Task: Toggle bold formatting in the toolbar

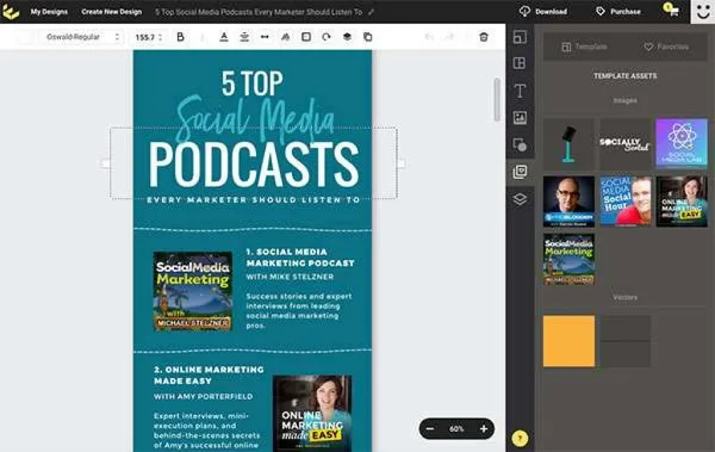Action: pyautogui.click(x=180, y=37)
